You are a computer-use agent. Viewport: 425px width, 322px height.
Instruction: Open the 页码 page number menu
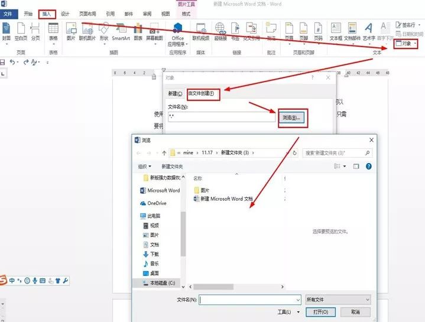coord(318,33)
